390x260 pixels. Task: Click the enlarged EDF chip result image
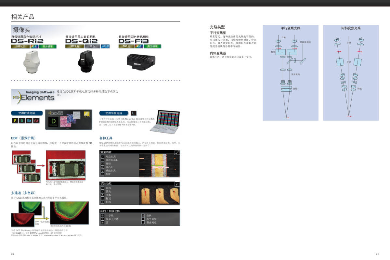click(x=66, y=165)
